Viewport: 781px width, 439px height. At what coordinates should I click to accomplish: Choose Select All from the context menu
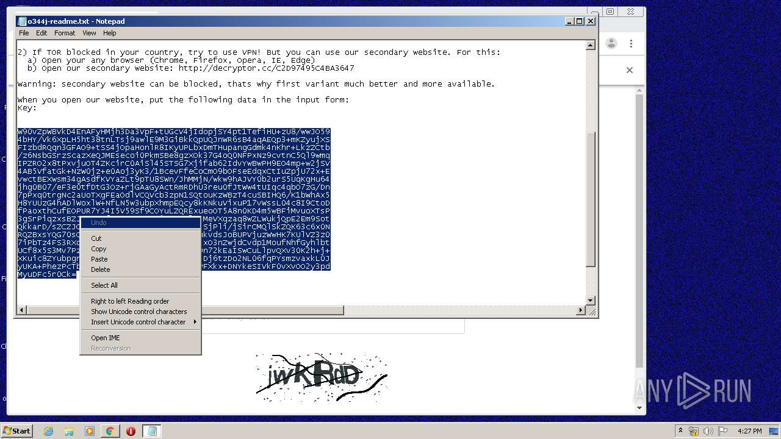coord(140,285)
